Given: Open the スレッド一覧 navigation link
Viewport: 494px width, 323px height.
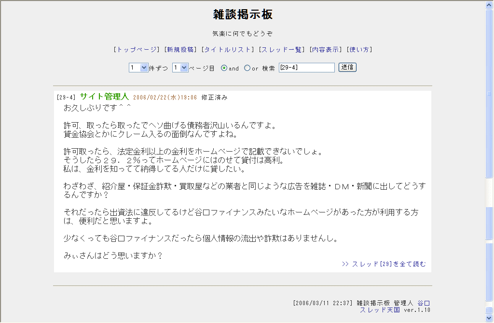Looking at the screenshot, I should coord(282,50).
